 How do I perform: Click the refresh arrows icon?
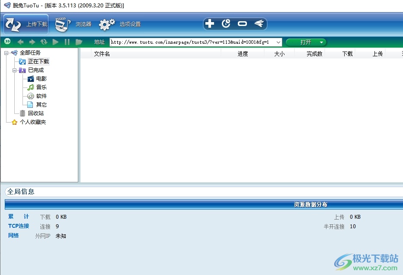[44, 42]
